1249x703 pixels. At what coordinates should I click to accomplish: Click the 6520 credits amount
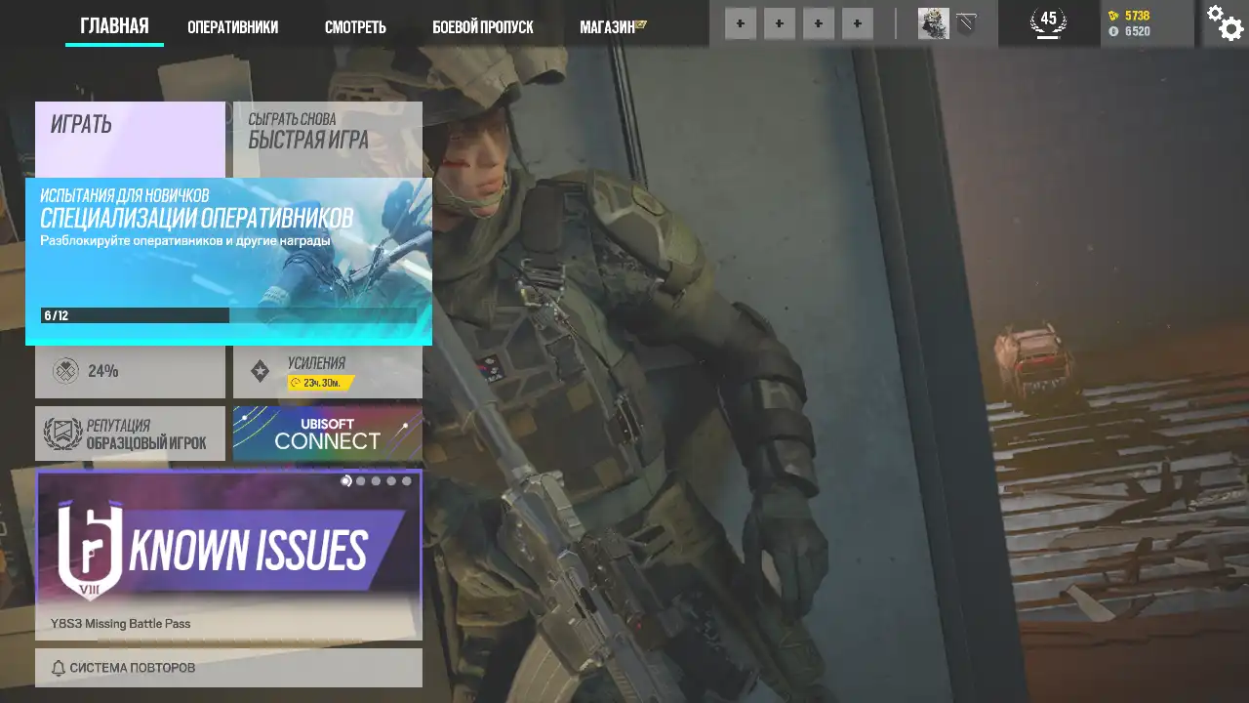[1138, 31]
